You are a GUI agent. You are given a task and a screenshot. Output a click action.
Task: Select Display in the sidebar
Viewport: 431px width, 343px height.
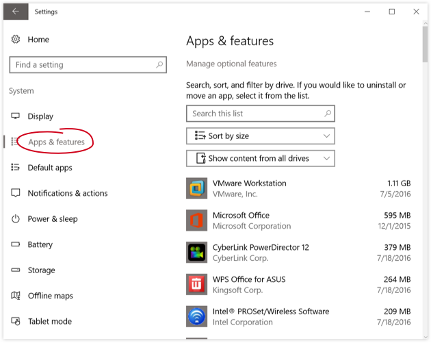40,116
